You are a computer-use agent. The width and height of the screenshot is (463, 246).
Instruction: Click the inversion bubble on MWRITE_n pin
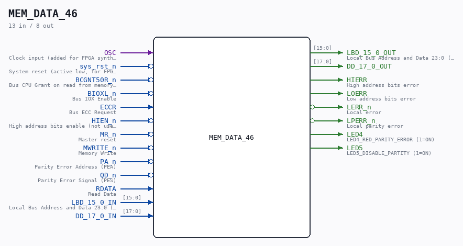tap(151, 148)
